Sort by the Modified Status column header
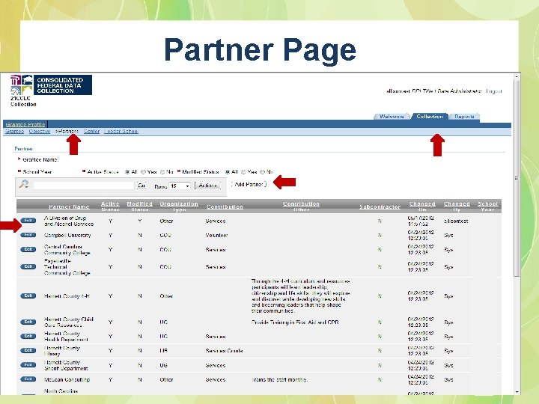 pos(139,206)
